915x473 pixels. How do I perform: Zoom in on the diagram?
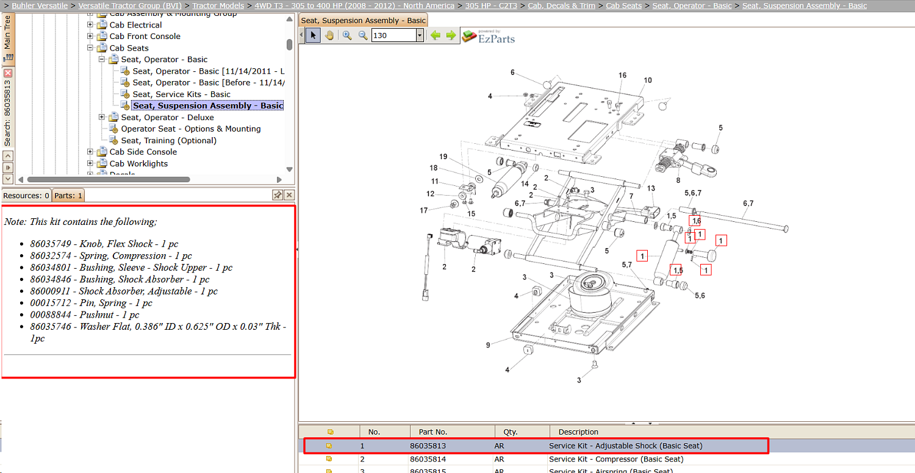347,35
